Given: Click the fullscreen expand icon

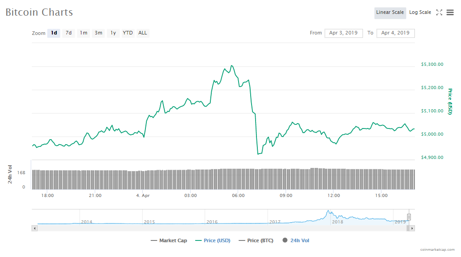Looking at the screenshot, I should point(439,13).
